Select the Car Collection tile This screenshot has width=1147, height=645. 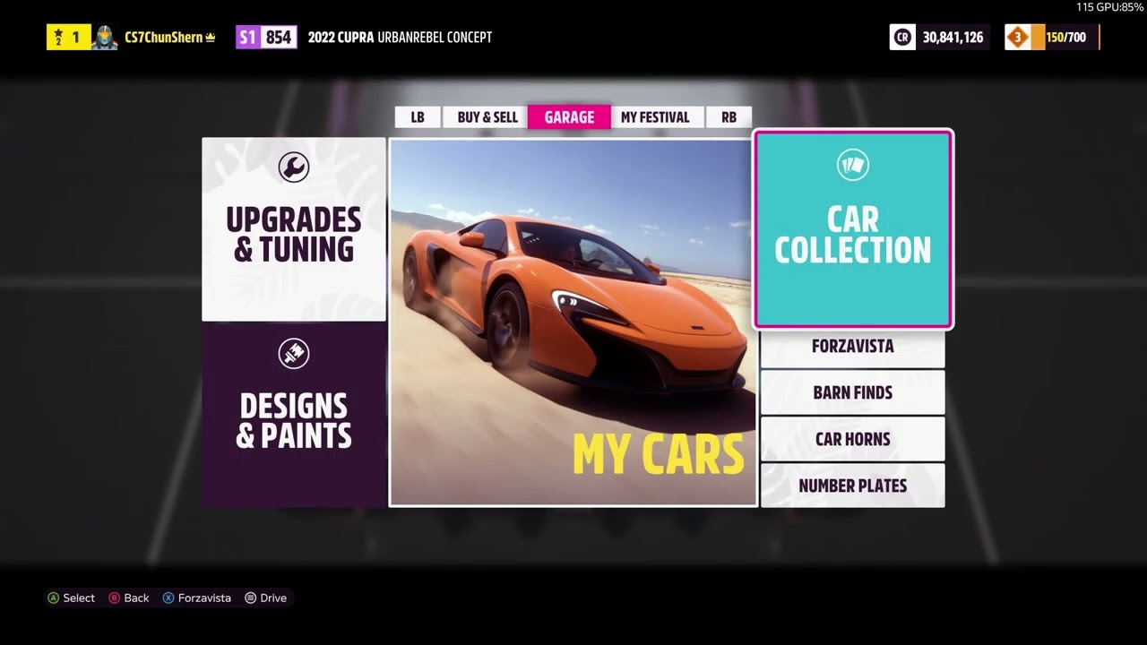coord(853,229)
